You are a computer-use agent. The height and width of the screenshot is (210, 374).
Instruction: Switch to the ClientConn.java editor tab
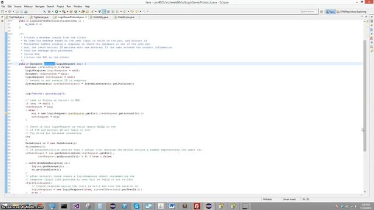coord(126,17)
